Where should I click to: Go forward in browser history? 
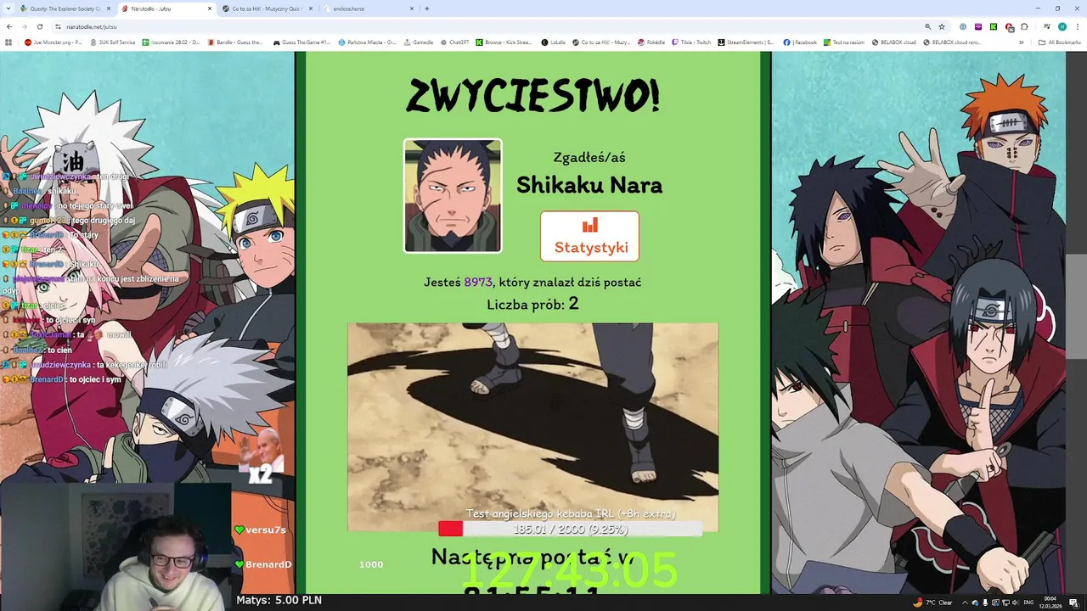pos(25,26)
